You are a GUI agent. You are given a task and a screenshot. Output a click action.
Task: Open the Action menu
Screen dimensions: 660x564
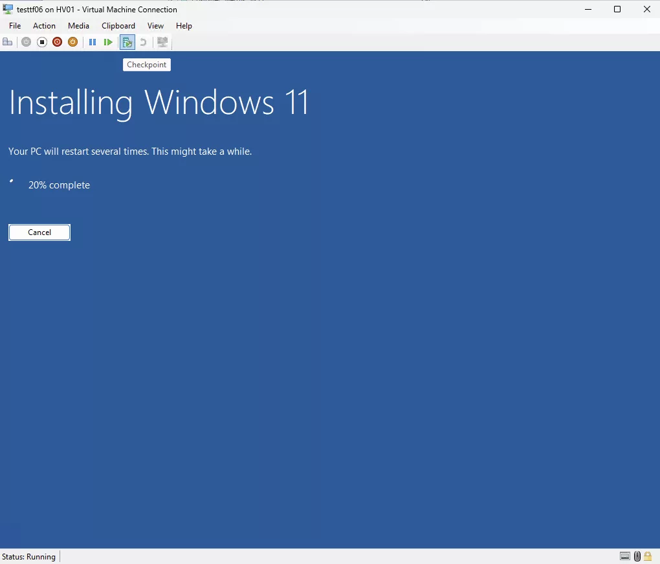(x=44, y=26)
